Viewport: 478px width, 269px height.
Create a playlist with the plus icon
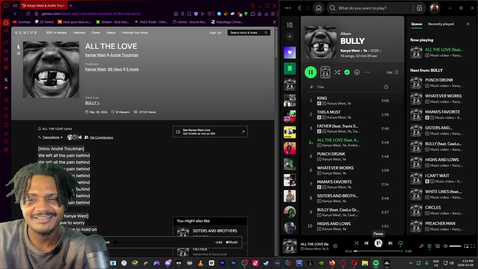pyautogui.click(x=289, y=36)
